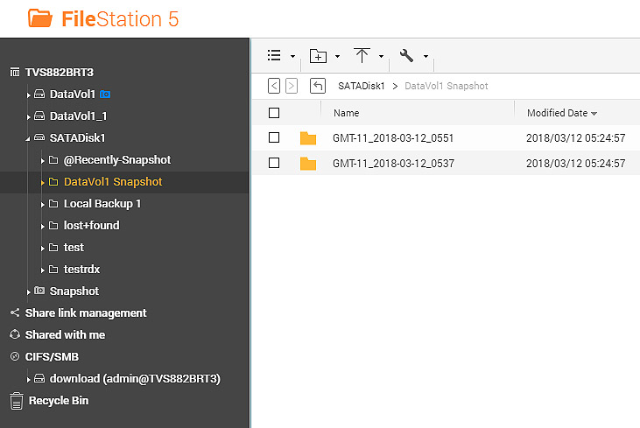640x428 pixels.
Task: Open Share link management
Action: [85, 313]
